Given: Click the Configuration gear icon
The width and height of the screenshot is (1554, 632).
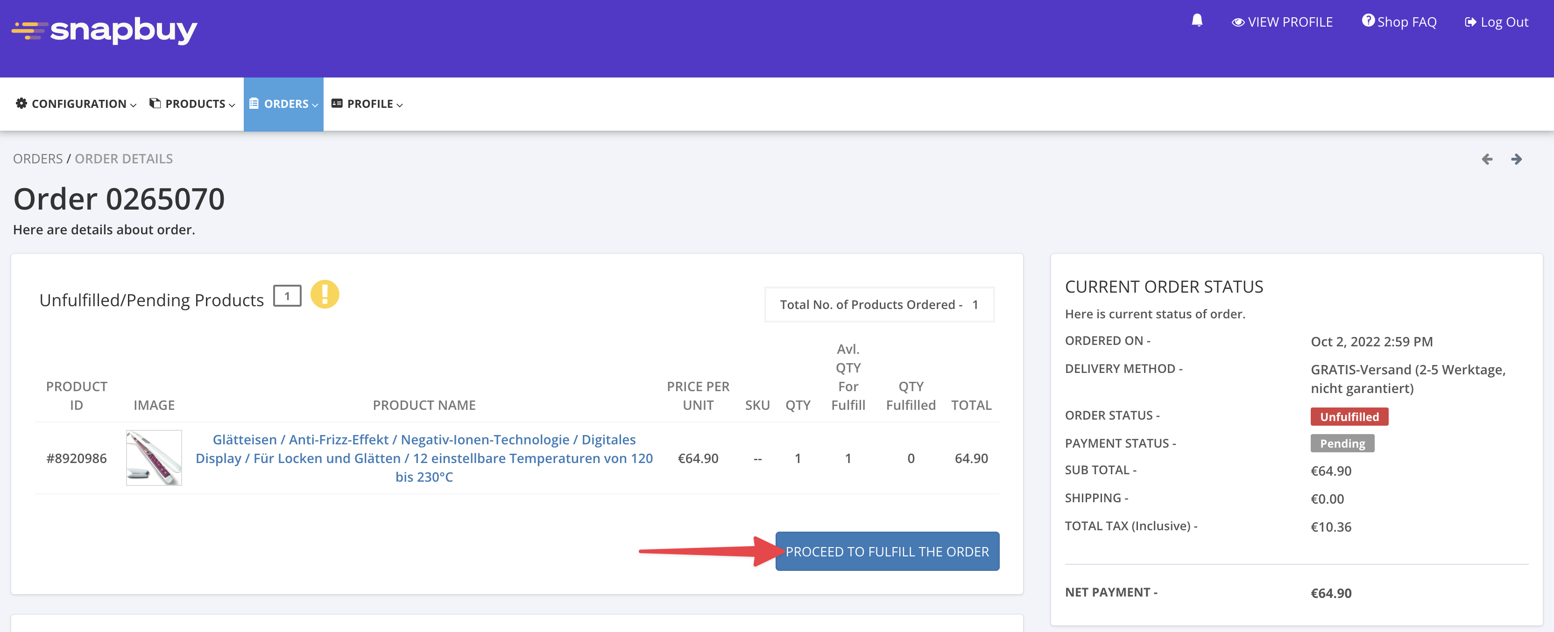Looking at the screenshot, I should pyautogui.click(x=21, y=104).
